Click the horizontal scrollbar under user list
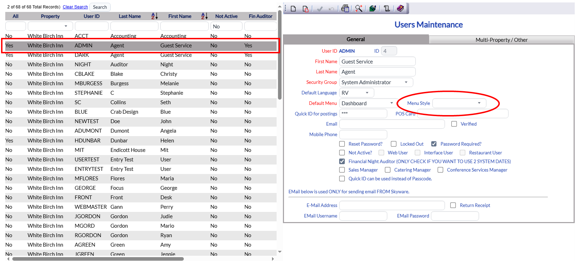This screenshot has width=575, height=261. [x=98, y=259]
